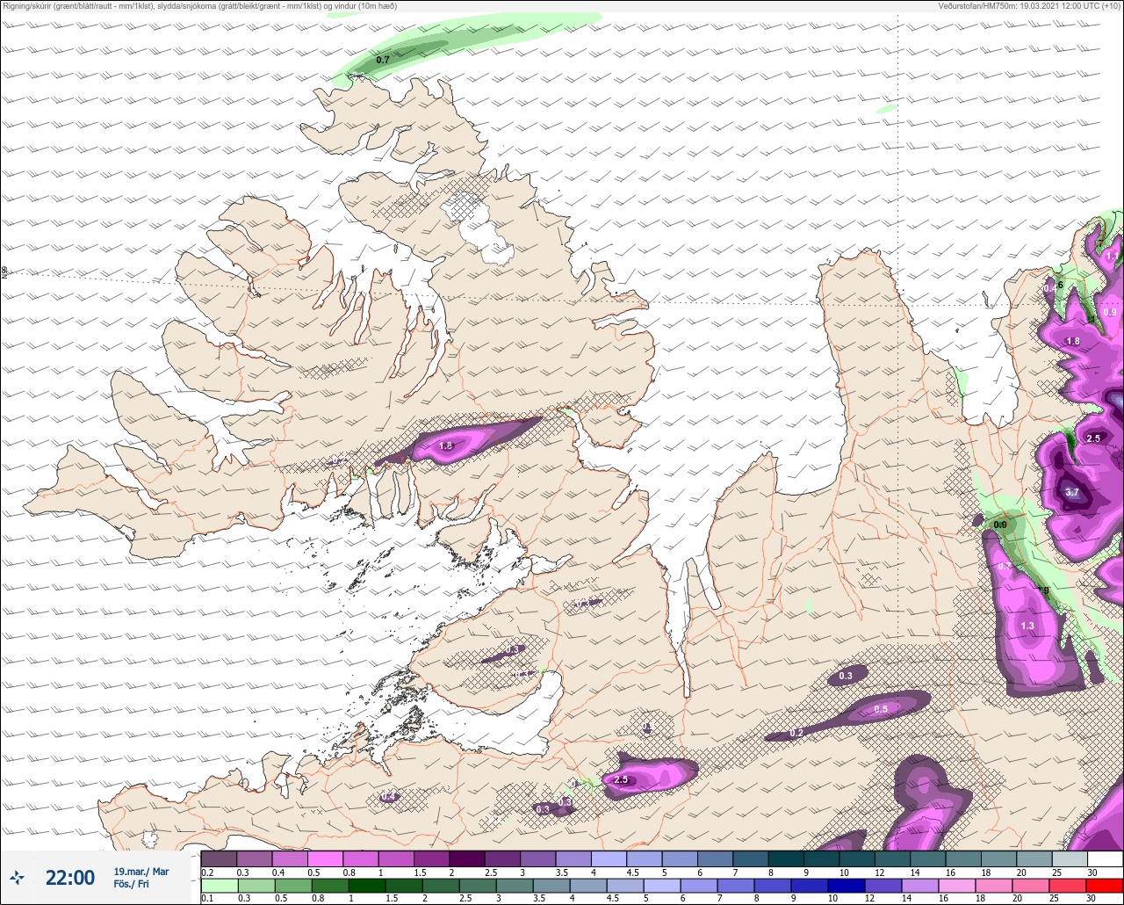Image resolution: width=1124 pixels, height=905 pixels.
Task: Click the 3.7 precipitation value on the map
Action: 1072,493
